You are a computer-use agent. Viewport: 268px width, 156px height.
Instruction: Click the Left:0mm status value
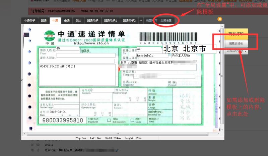pyautogui.click(x=96, y=138)
